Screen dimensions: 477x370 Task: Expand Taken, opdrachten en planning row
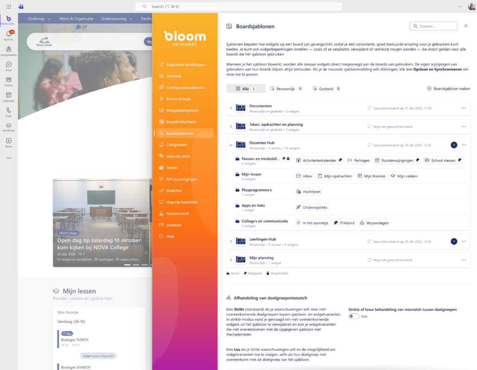(231, 126)
